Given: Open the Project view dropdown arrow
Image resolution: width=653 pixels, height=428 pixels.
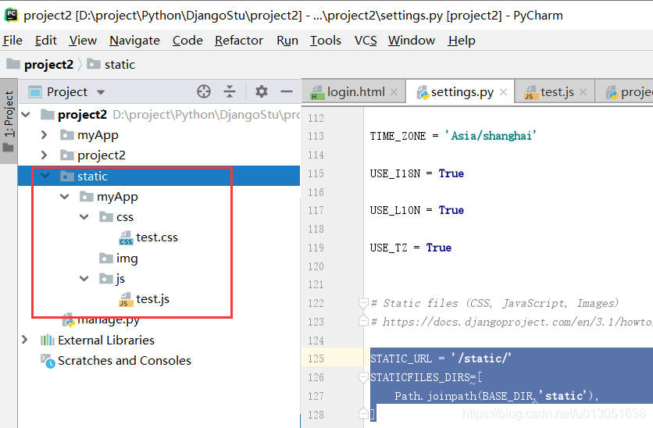Looking at the screenshot, I should pos(100,92).
